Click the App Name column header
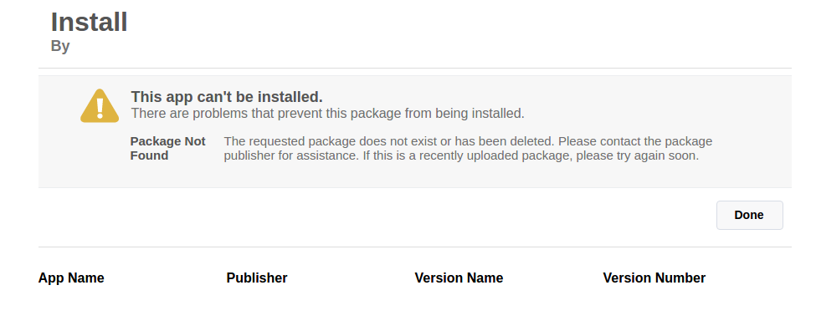 click(x=71, y=278)
